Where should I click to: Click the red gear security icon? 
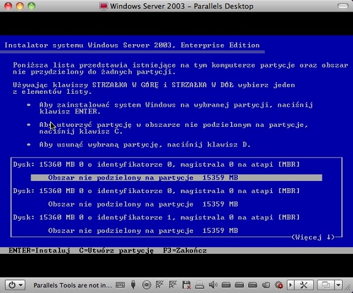click(279, 285)
